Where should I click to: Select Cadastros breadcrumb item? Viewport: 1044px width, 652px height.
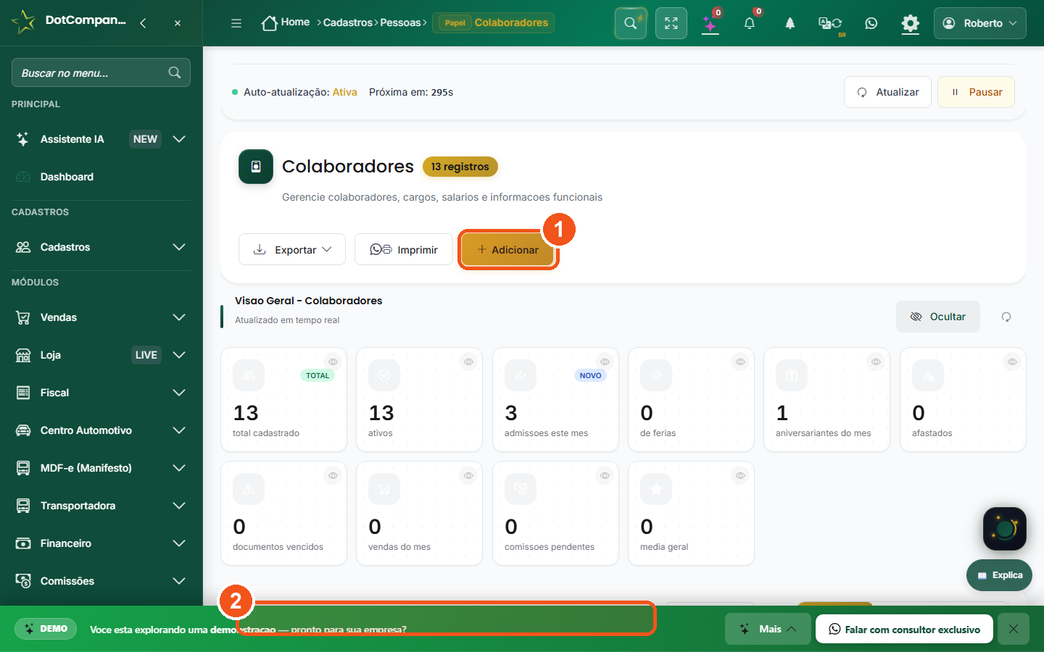[x=348, y=22]
